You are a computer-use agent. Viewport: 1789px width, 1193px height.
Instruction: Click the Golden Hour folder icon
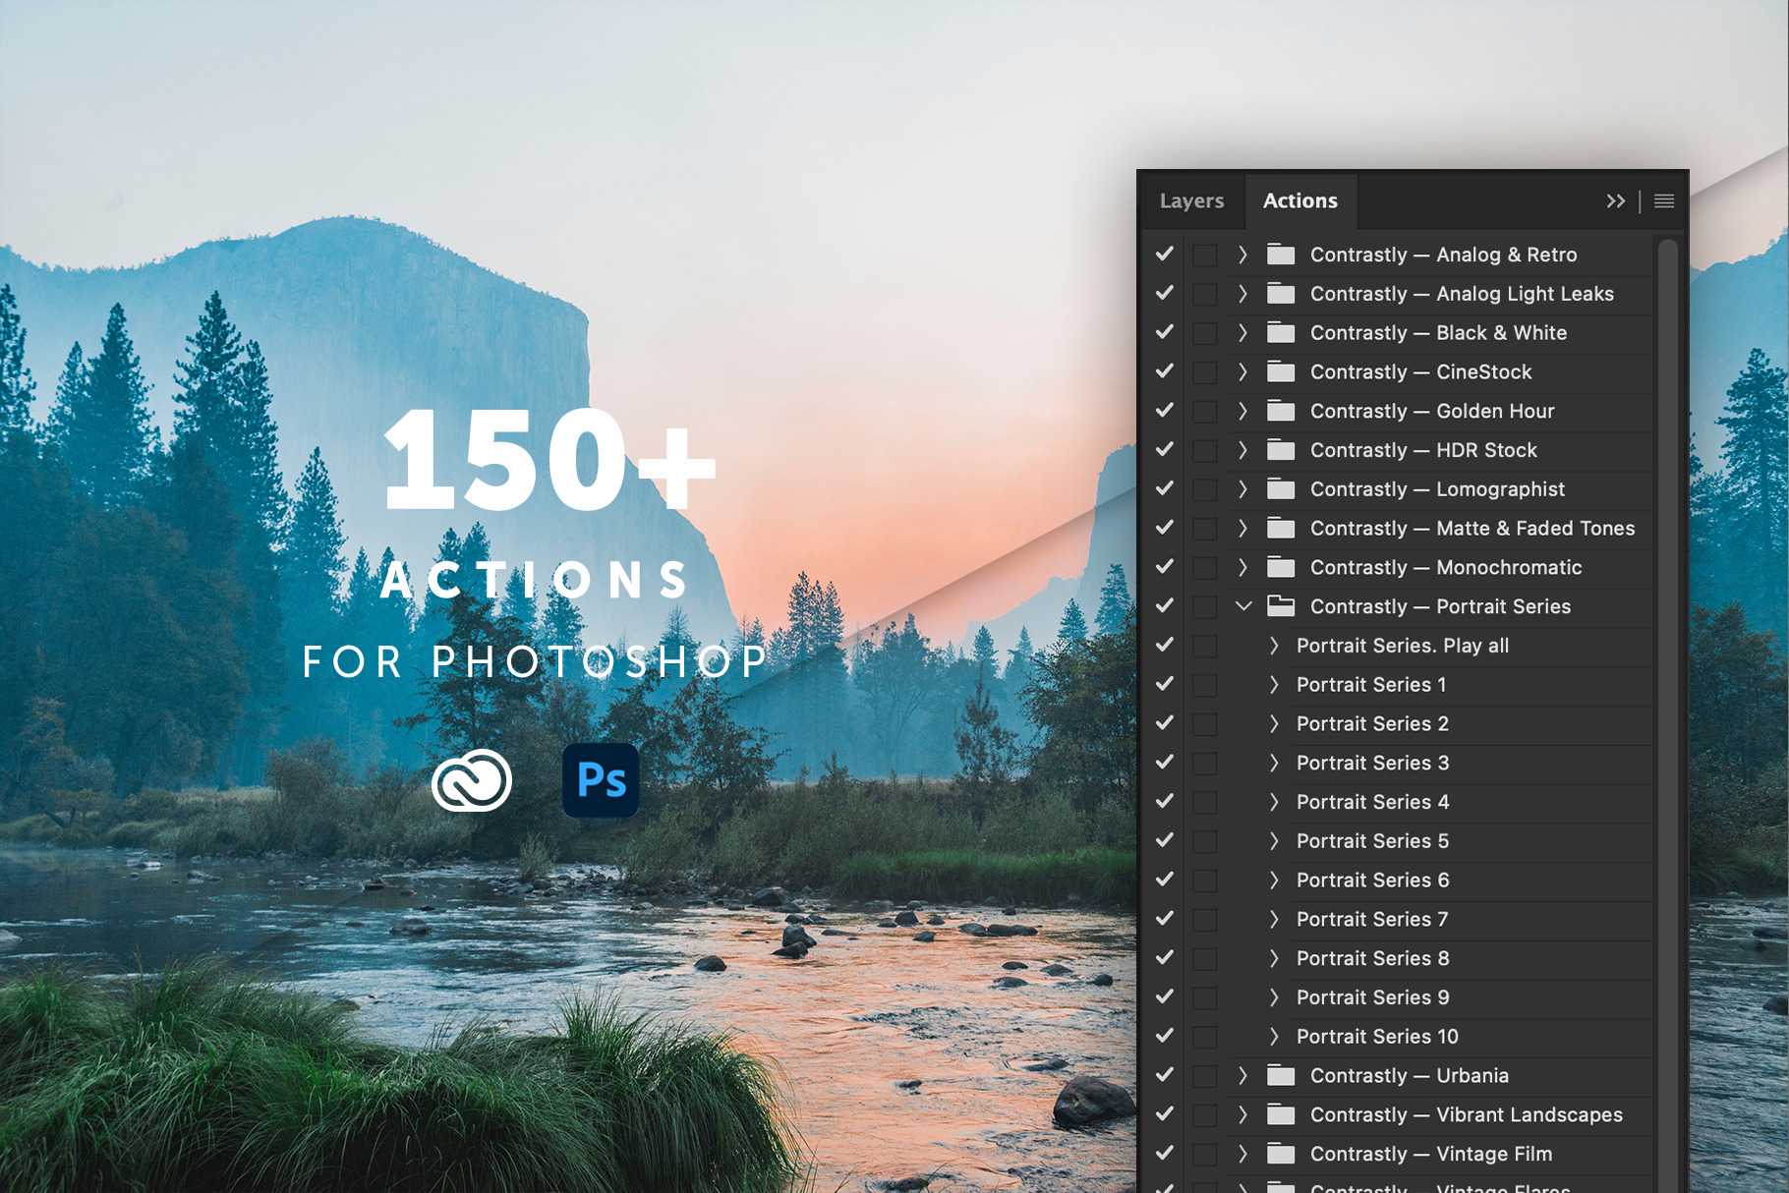click(x=1280, y=411)
